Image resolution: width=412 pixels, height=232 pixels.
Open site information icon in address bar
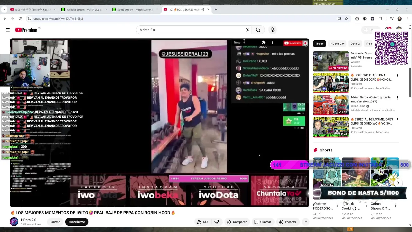coord(29,19)
